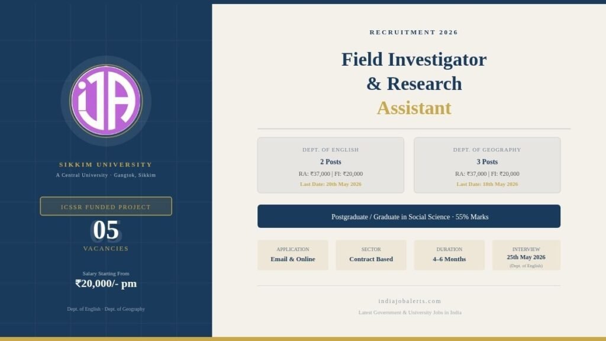Click the 'Field Investigator' title line
This screenshot has width=606, height=341.
(414, 60)
